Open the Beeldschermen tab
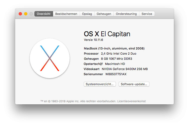This screenshot has width=189, height=126. pos(66,14)
